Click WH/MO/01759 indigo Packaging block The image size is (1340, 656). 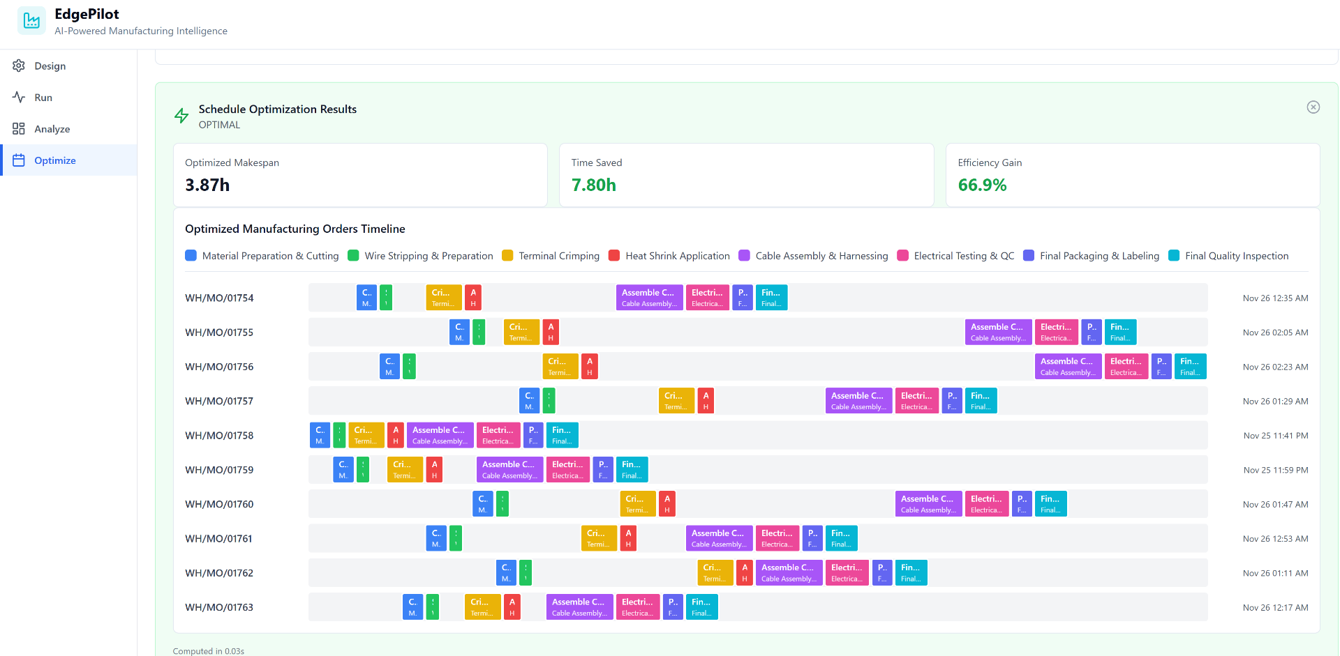tap(603, 470)
